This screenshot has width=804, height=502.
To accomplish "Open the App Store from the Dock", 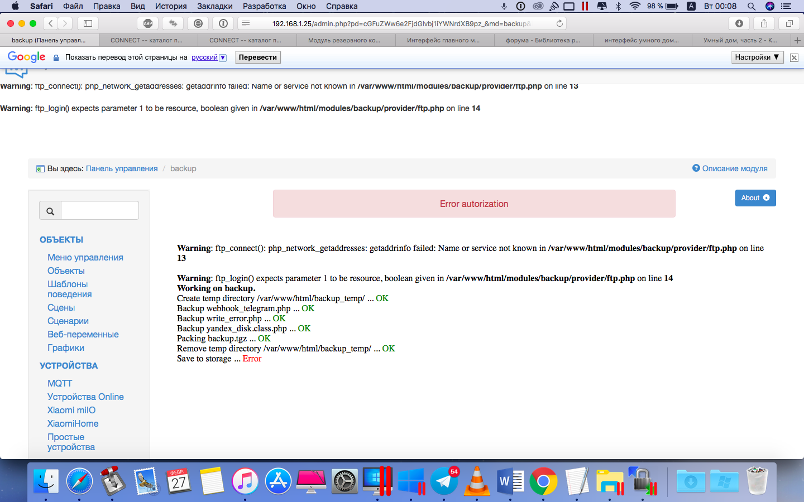I will coord(278,481).
